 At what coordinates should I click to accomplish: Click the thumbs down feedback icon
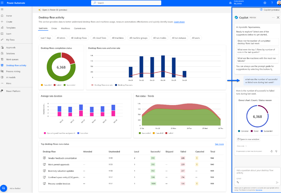[276, 151]
